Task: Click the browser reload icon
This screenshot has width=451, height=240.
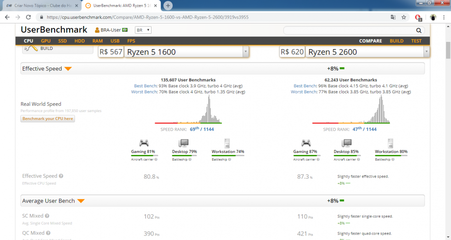Action: click(x=28, y=17)
